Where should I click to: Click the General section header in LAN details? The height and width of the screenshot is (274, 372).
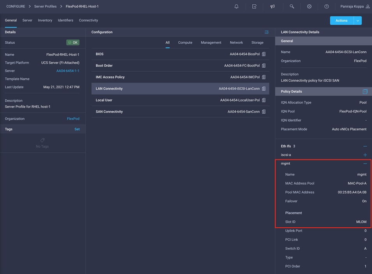point(323,41)
